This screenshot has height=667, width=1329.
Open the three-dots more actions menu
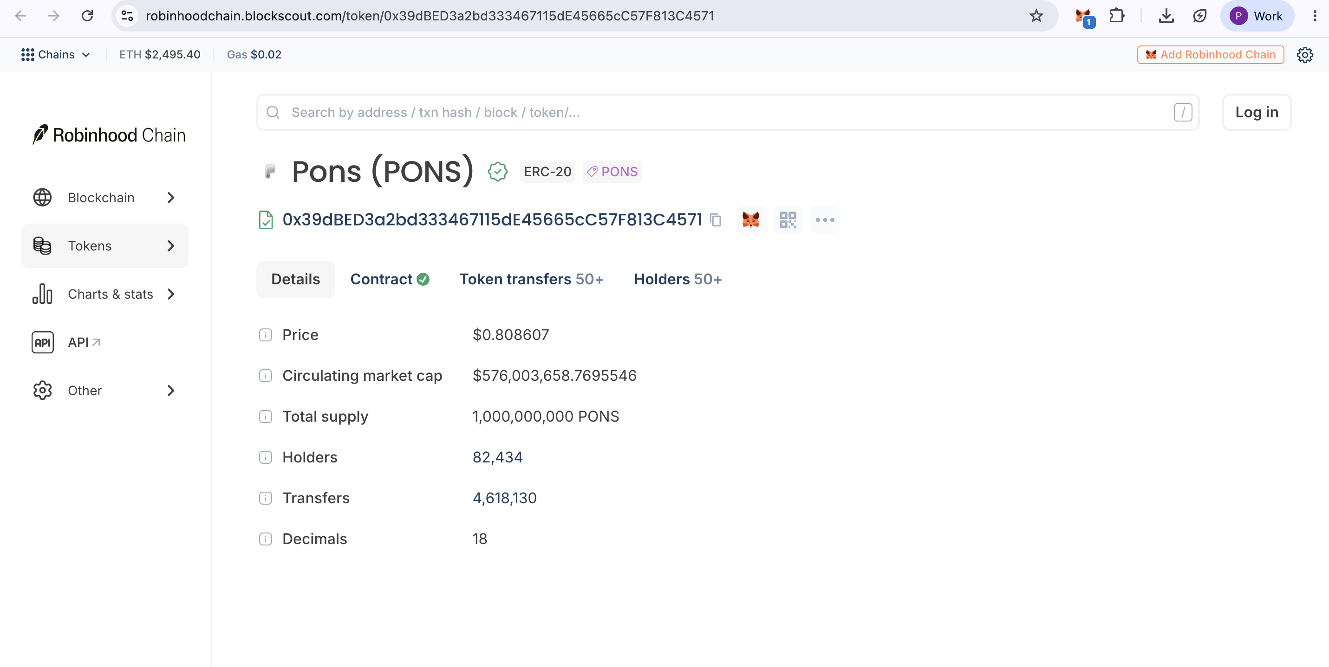(825, 220)
